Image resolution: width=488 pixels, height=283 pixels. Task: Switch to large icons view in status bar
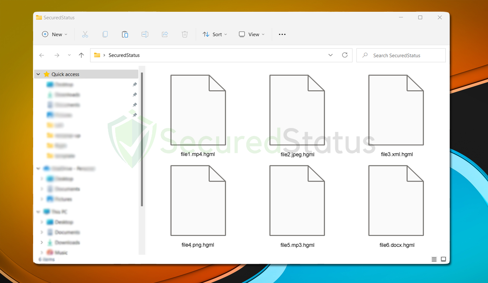click(x=443, y=259)
